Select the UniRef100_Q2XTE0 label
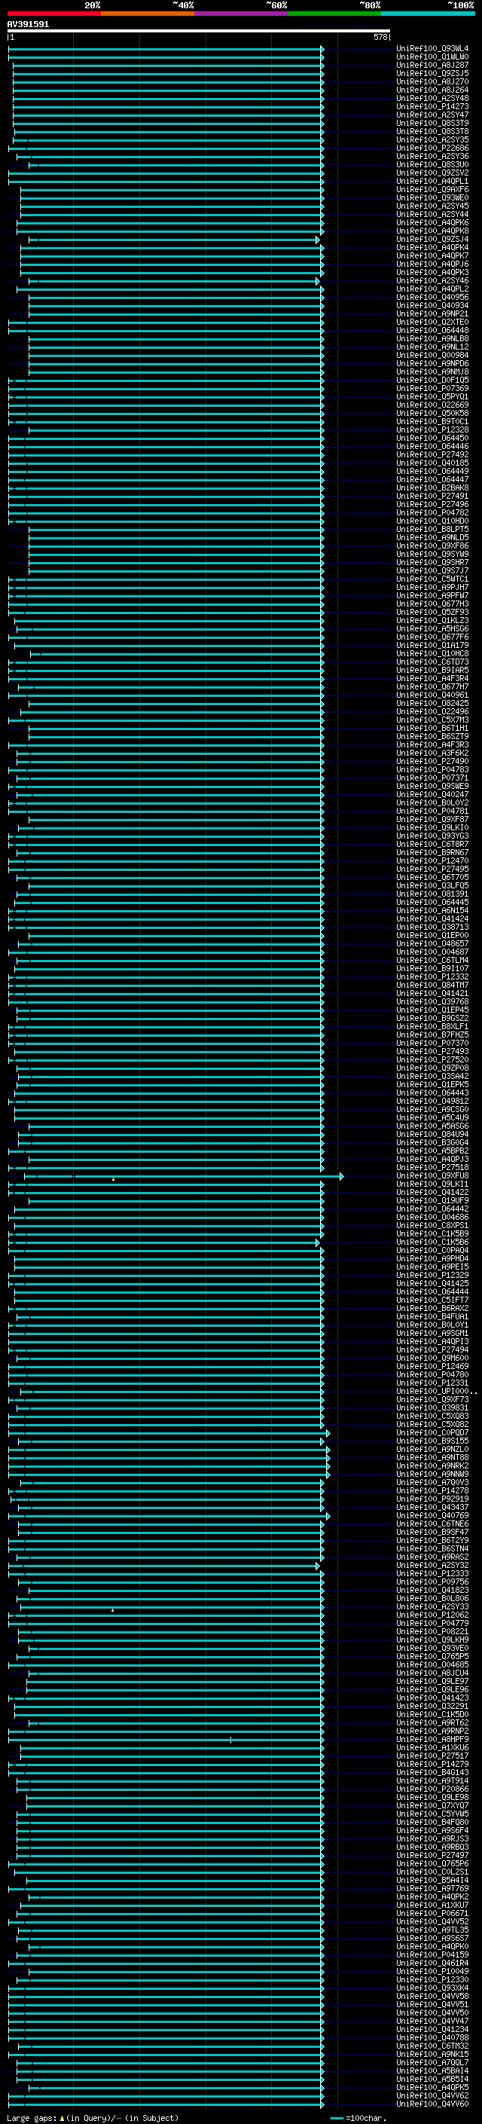The height and width of the screenshot is (2124, 482). point(432,322)
